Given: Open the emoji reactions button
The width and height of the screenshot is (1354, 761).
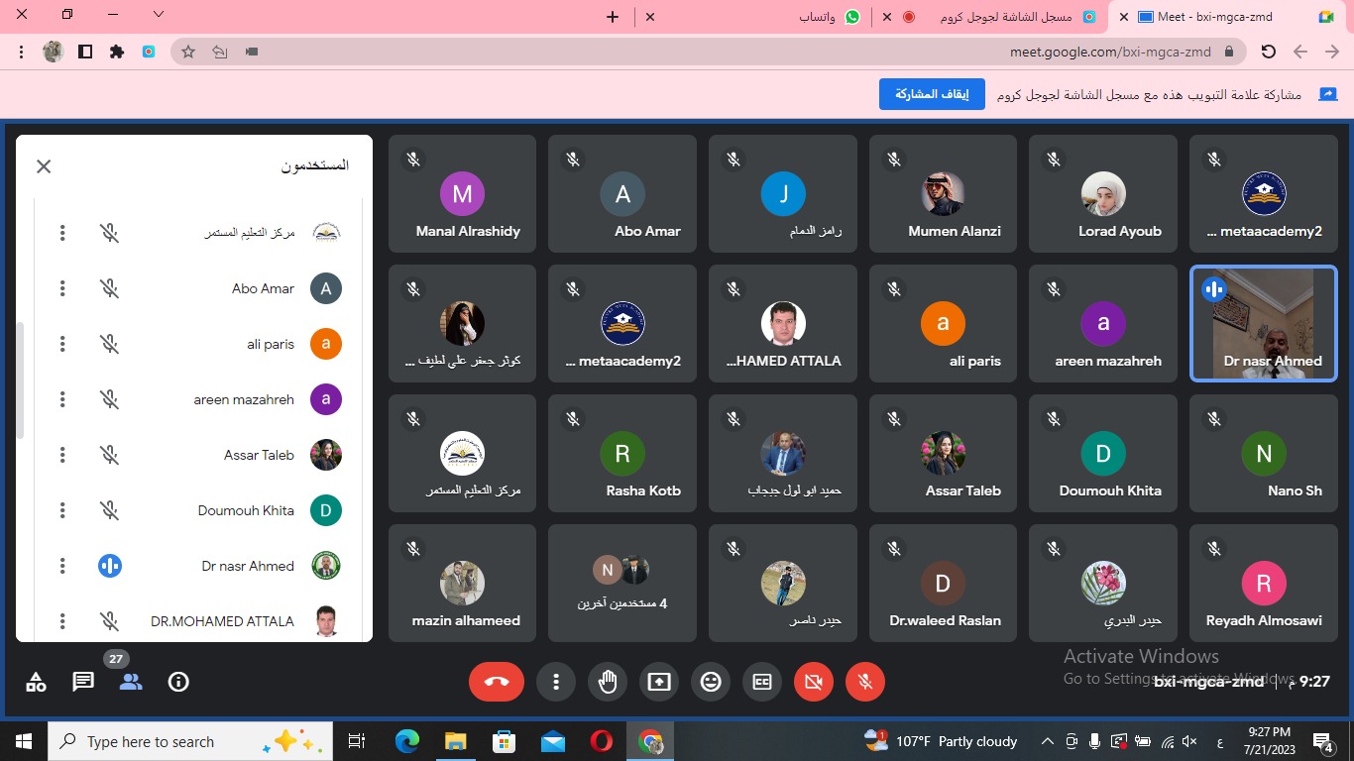Looking at the screenshot, I should [711, 682].
